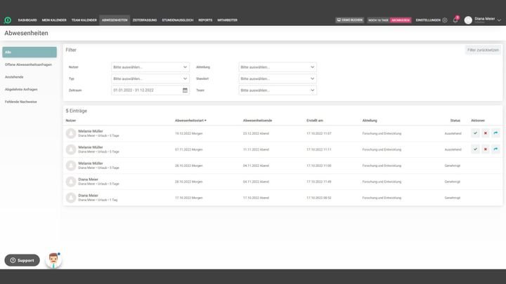Open the Support chat button

22,260
